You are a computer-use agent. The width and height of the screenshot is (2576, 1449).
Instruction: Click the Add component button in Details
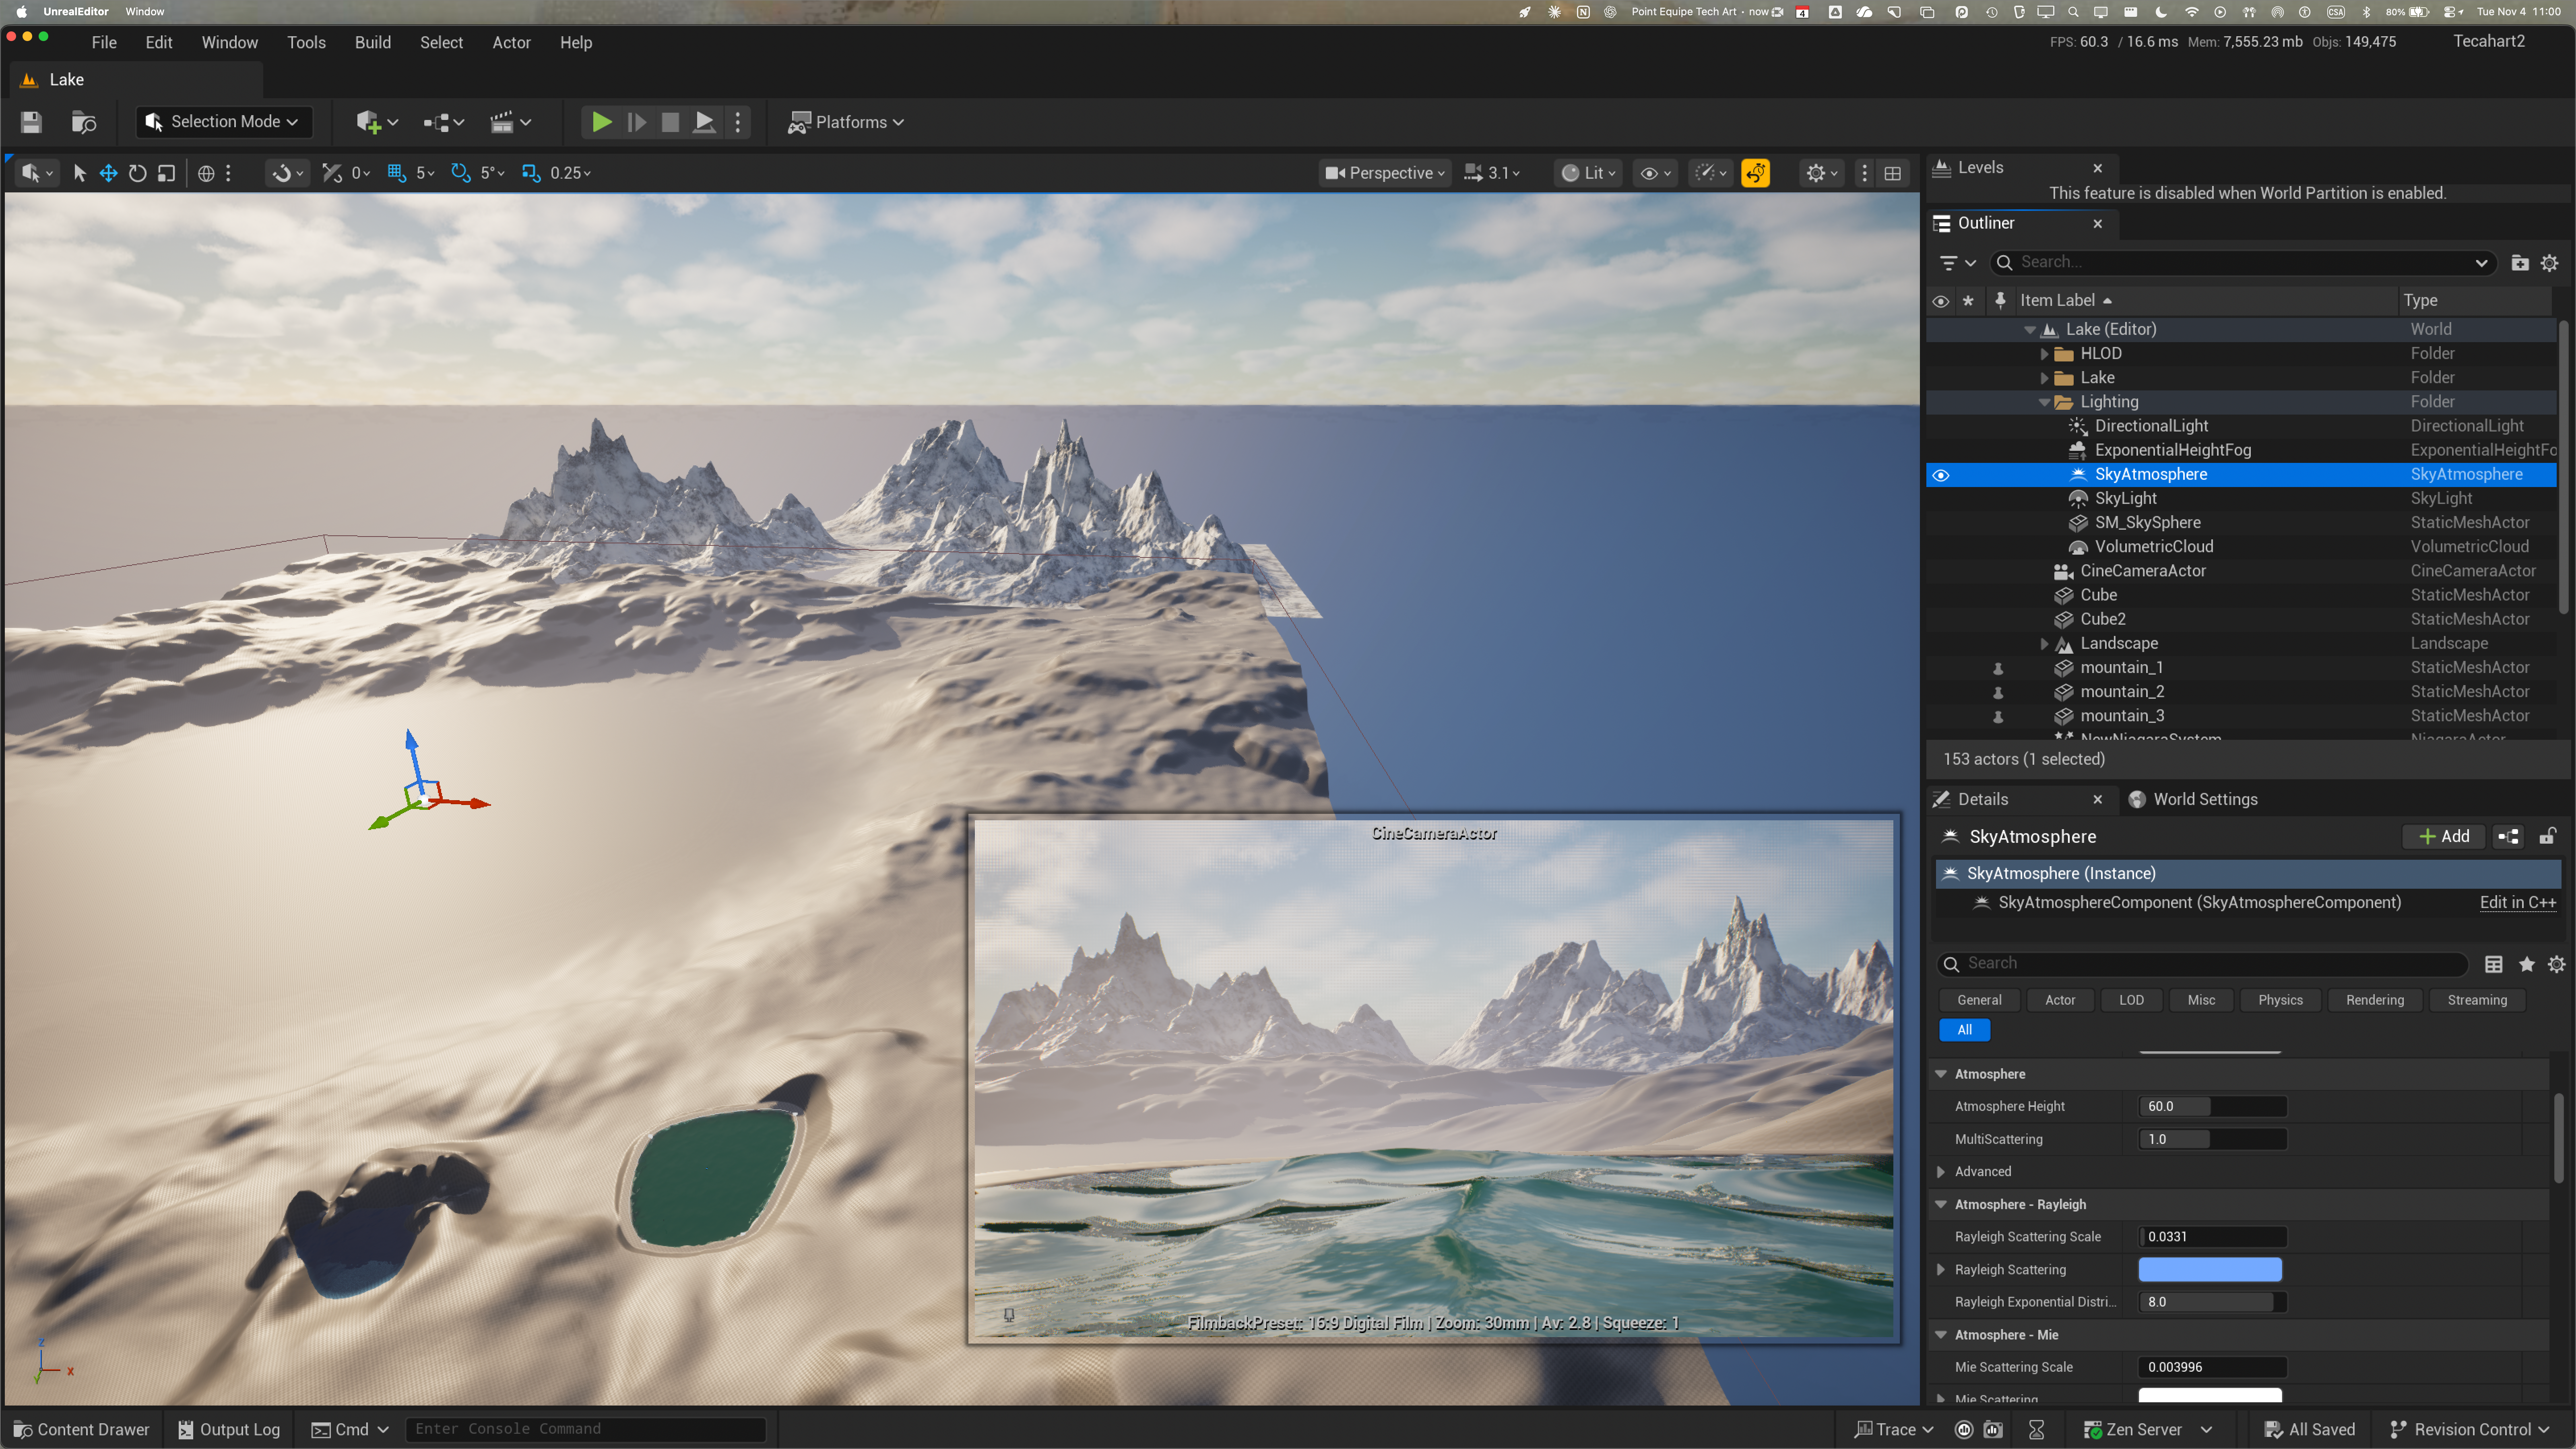pyautogui.click(x=2444, y=836)
